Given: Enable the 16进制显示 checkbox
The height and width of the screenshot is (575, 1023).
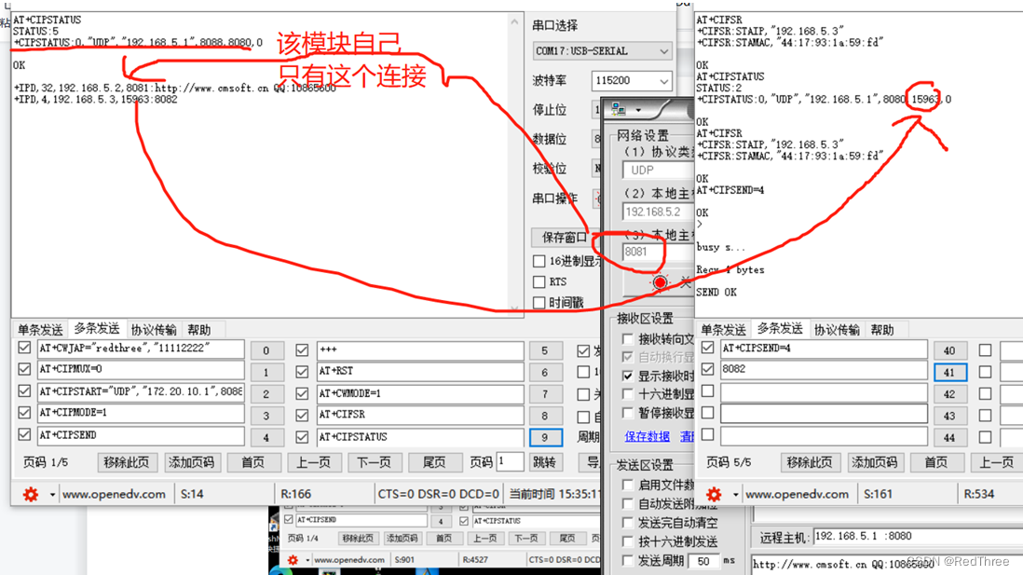Looking at the screenshot, I should [539, 261].
